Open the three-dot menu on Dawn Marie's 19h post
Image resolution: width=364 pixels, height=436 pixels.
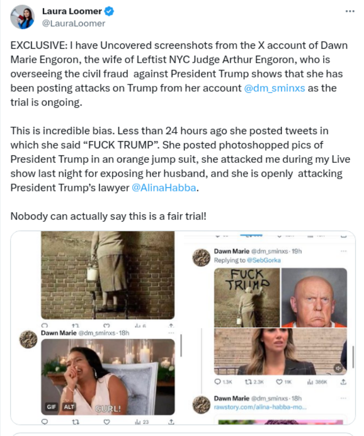click(x=343, y=251)
